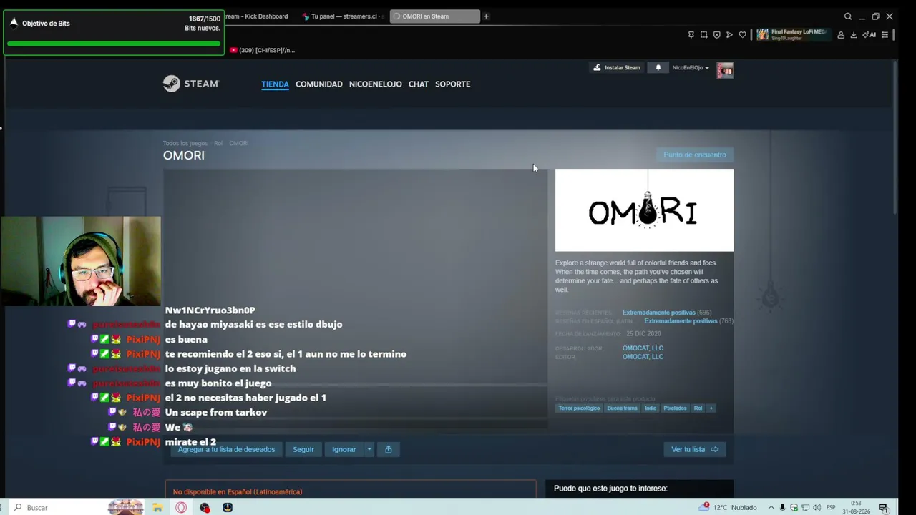
Task: Click the ad blocker shield icon
Action: pos(716,35)
